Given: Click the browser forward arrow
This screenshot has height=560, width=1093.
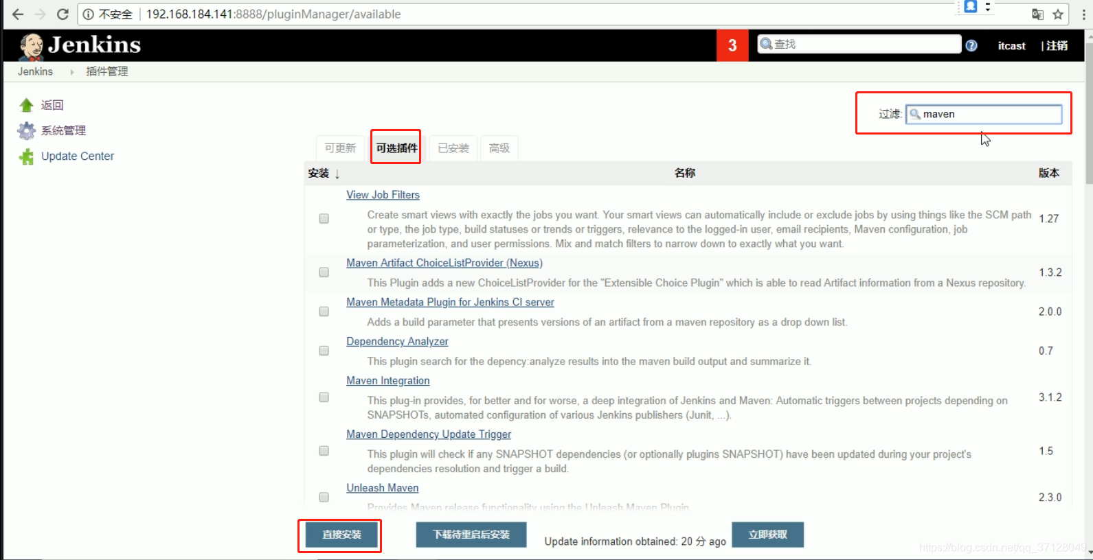Looking at the screenshot, I should pyautogui.click(x=40, y=14).
